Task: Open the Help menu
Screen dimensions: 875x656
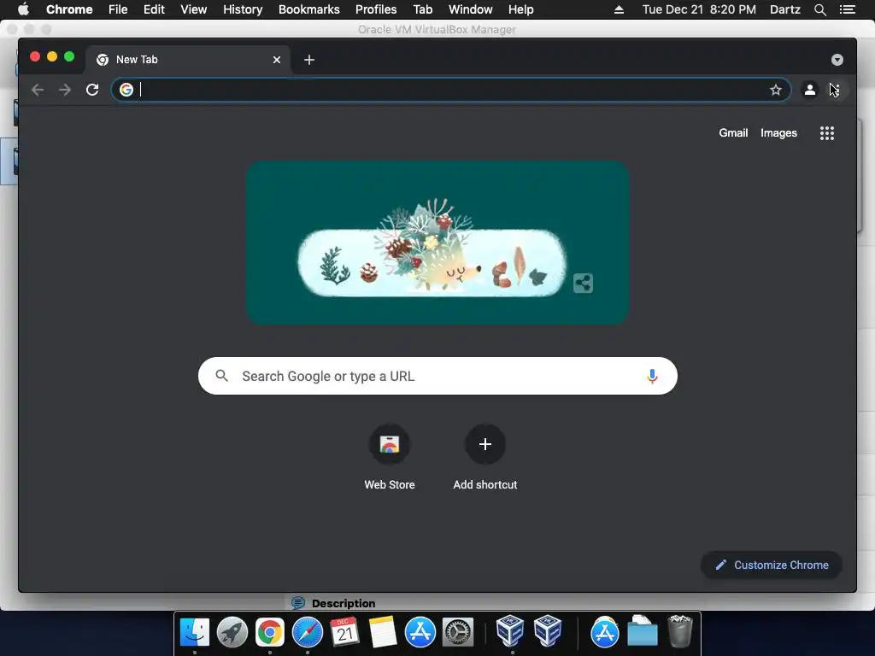Action: click(x=520, y=9)
